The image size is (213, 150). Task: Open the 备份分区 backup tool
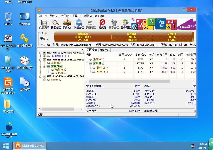[126, 24]
